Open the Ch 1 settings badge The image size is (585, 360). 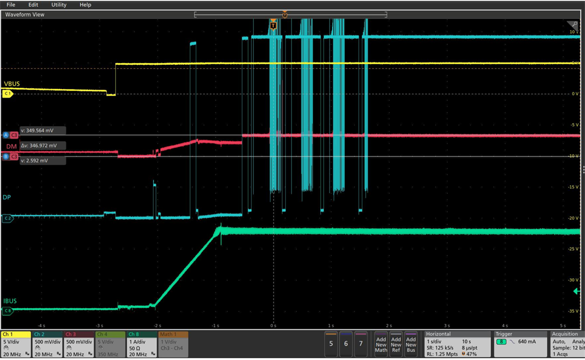16,344
